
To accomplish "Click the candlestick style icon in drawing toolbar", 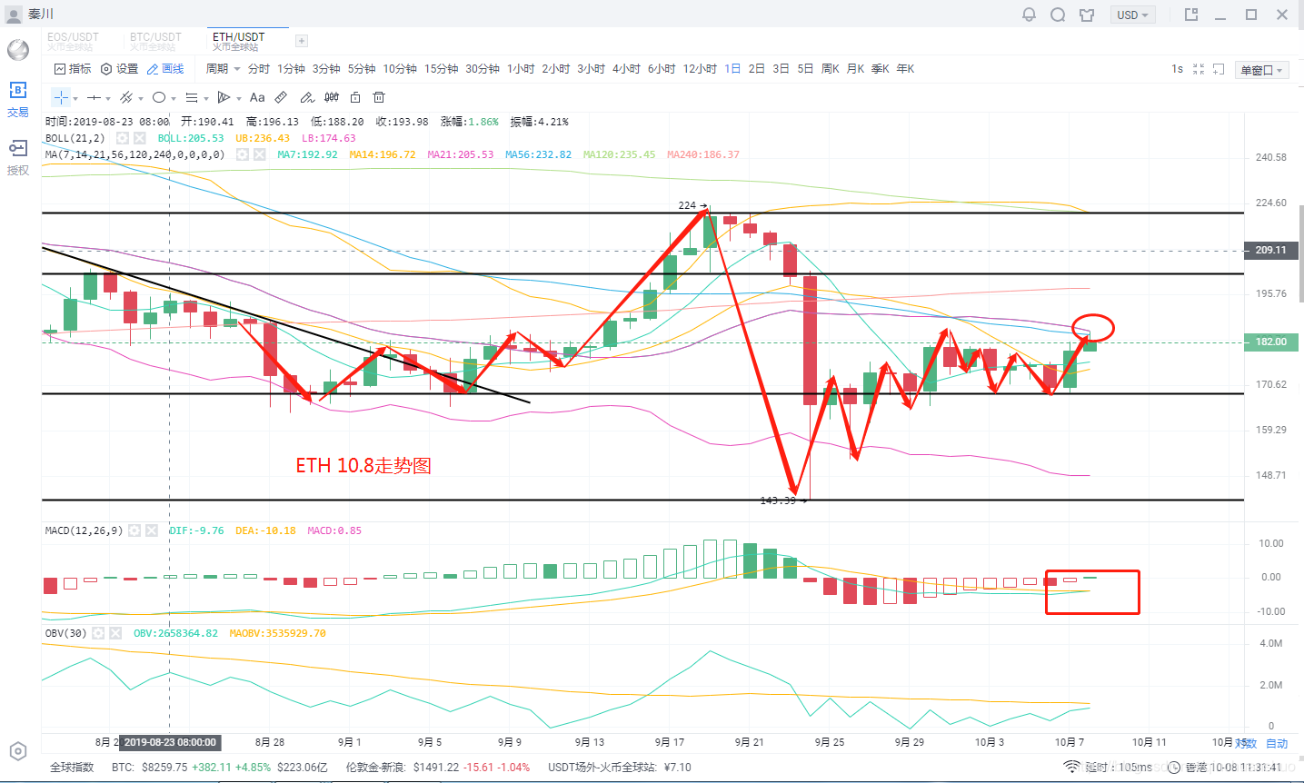I will [332, 97].
